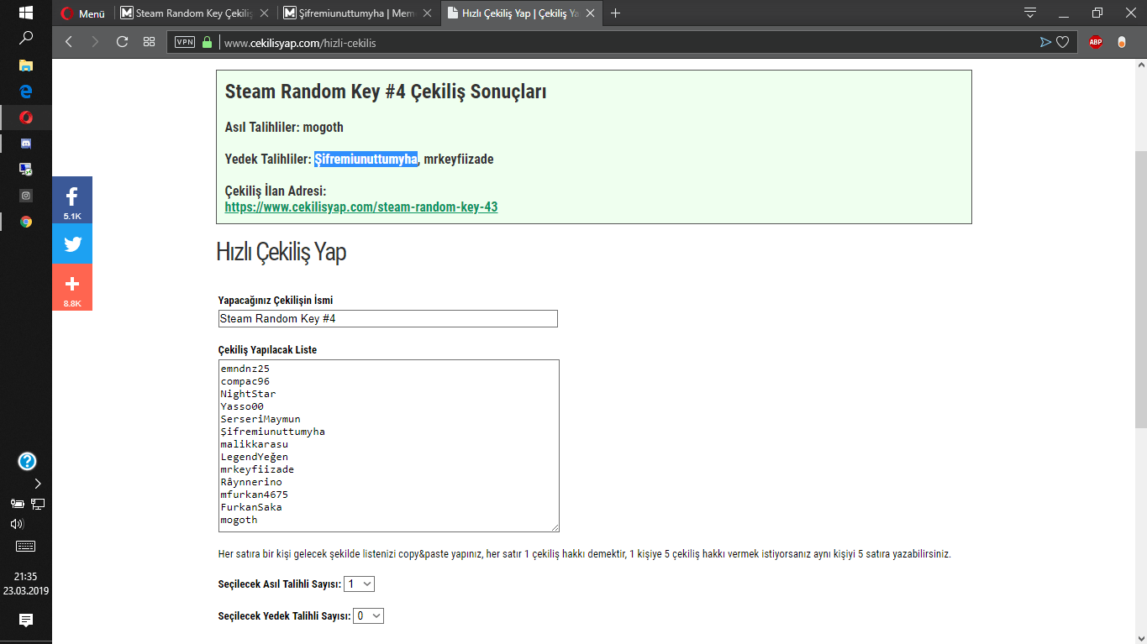Open a new browser tab
Viewport: 1147px width, 644px height.
616,13
